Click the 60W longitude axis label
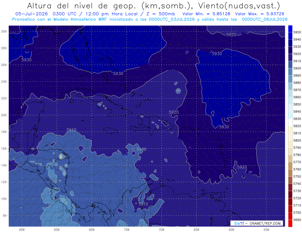This screenshot has height=233, width=302. pos(232,230)
